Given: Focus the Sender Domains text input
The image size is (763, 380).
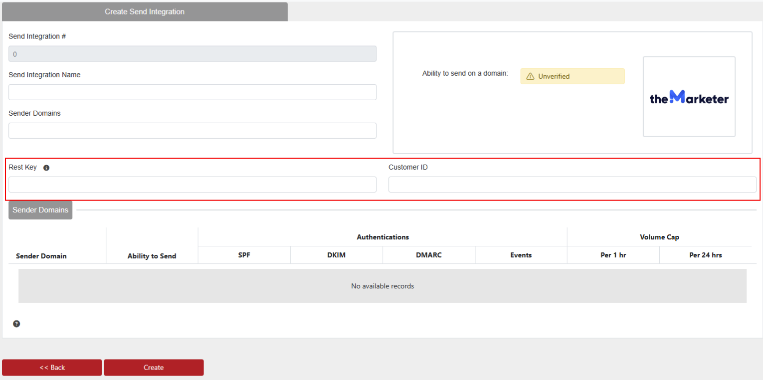Looking at the screenshot, I should pos(192,131).
